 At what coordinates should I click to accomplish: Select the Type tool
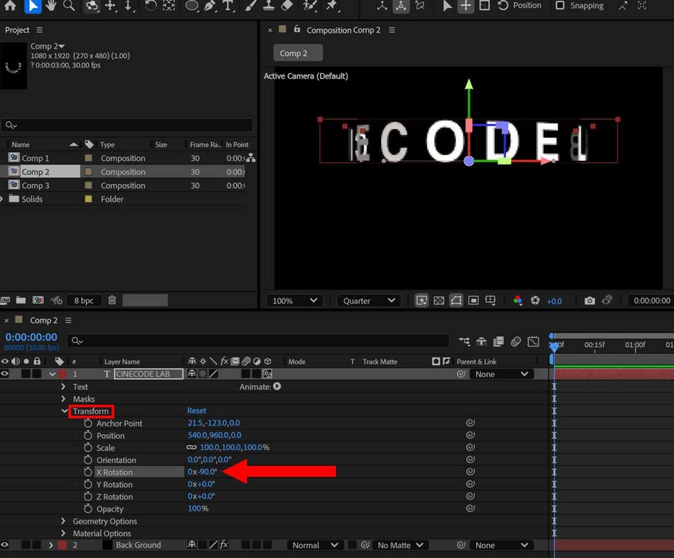click(x=228, y=5)
